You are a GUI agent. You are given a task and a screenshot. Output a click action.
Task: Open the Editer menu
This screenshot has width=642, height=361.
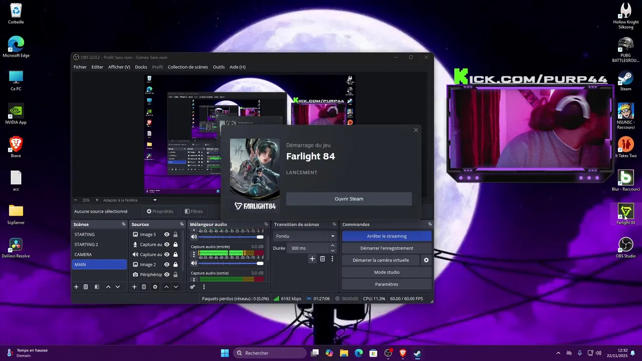click(97, 67)
